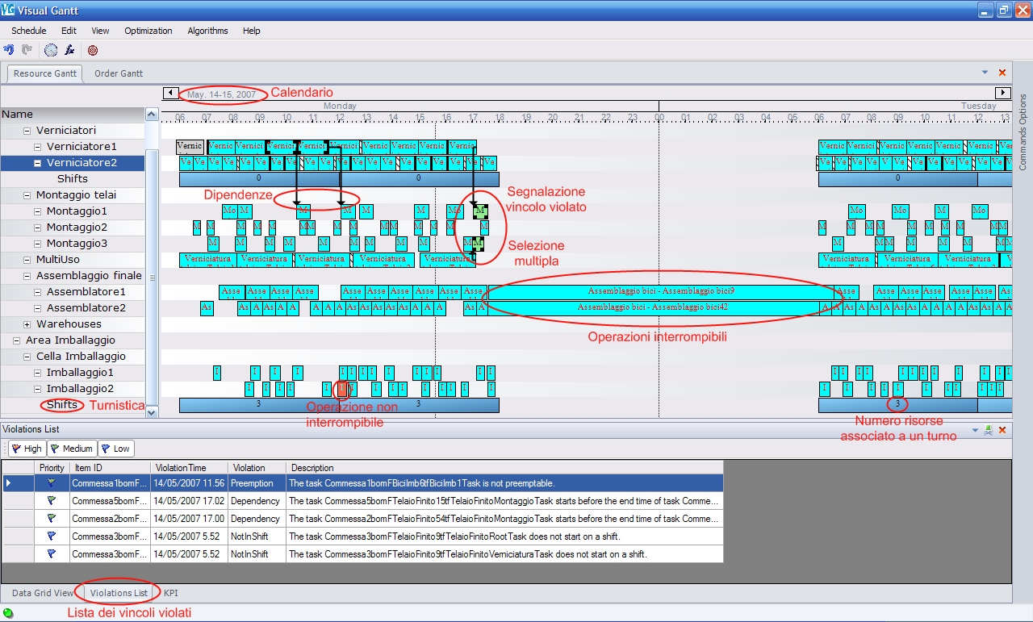Viewport: 1033px width, 622px height.
Task: Click the Name column header of resource tree
Action: click(73, 115)
